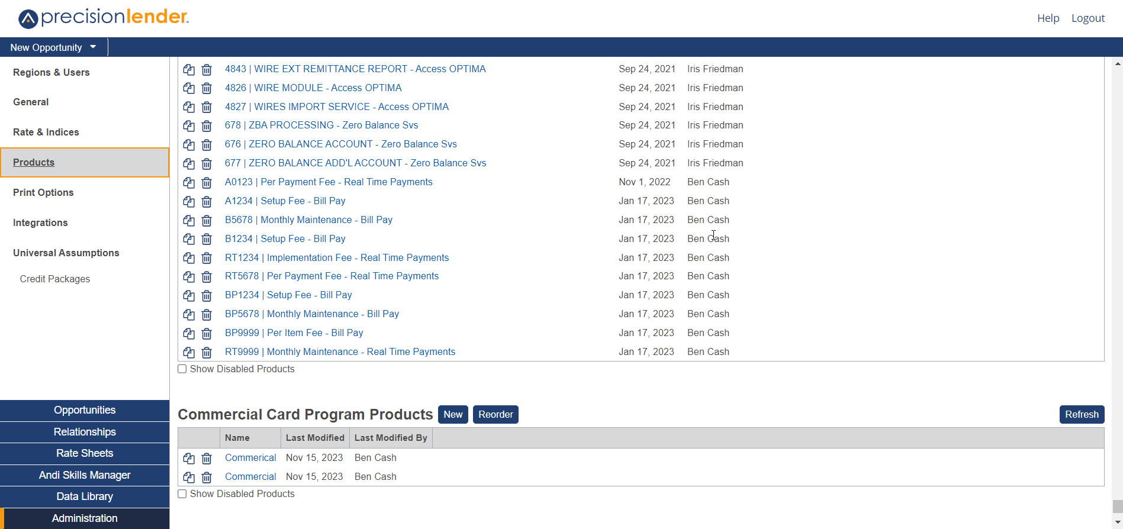Open the Administration section
The image size is (1123, 529).
coord(85,518)
